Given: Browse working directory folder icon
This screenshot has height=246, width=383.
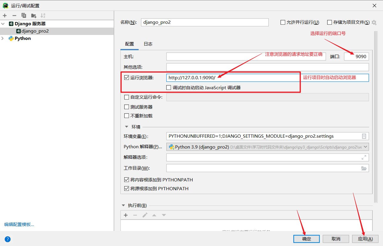Looking at the screenshot, I should click(x=364, y=168).
